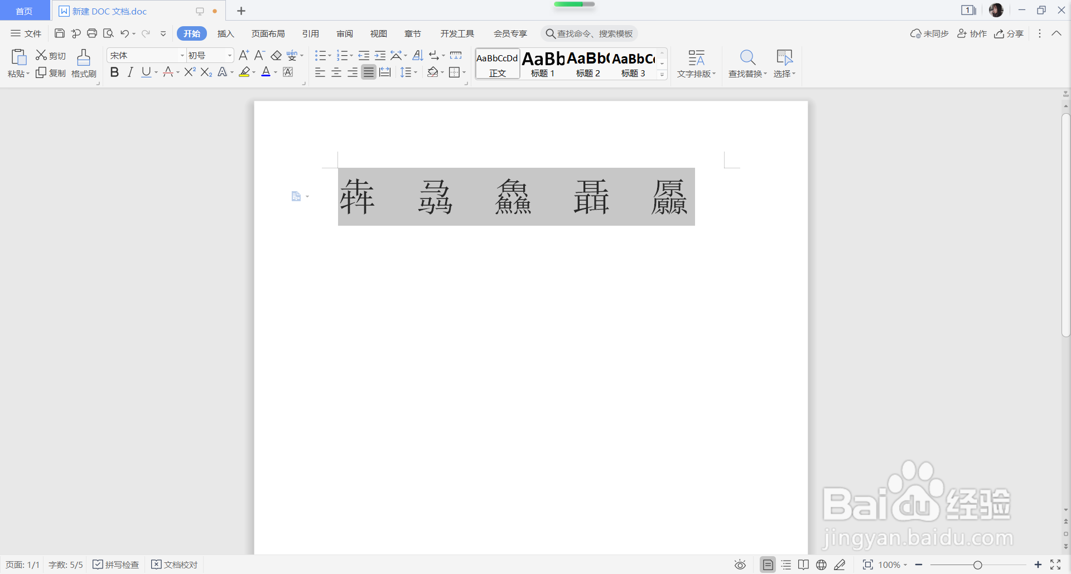Clear formatting with eraser icon

(276, 55)
